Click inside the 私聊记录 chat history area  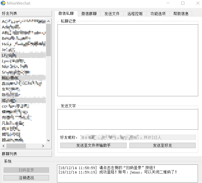(128, 60)
